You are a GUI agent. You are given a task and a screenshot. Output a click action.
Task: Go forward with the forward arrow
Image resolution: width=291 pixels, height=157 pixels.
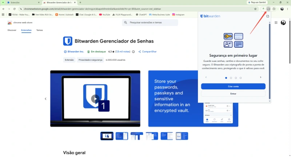tap(9, 9)
